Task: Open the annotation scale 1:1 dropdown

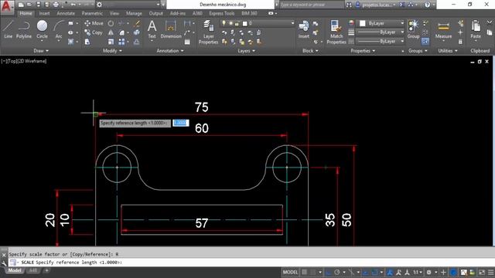Action: (418, 272)
